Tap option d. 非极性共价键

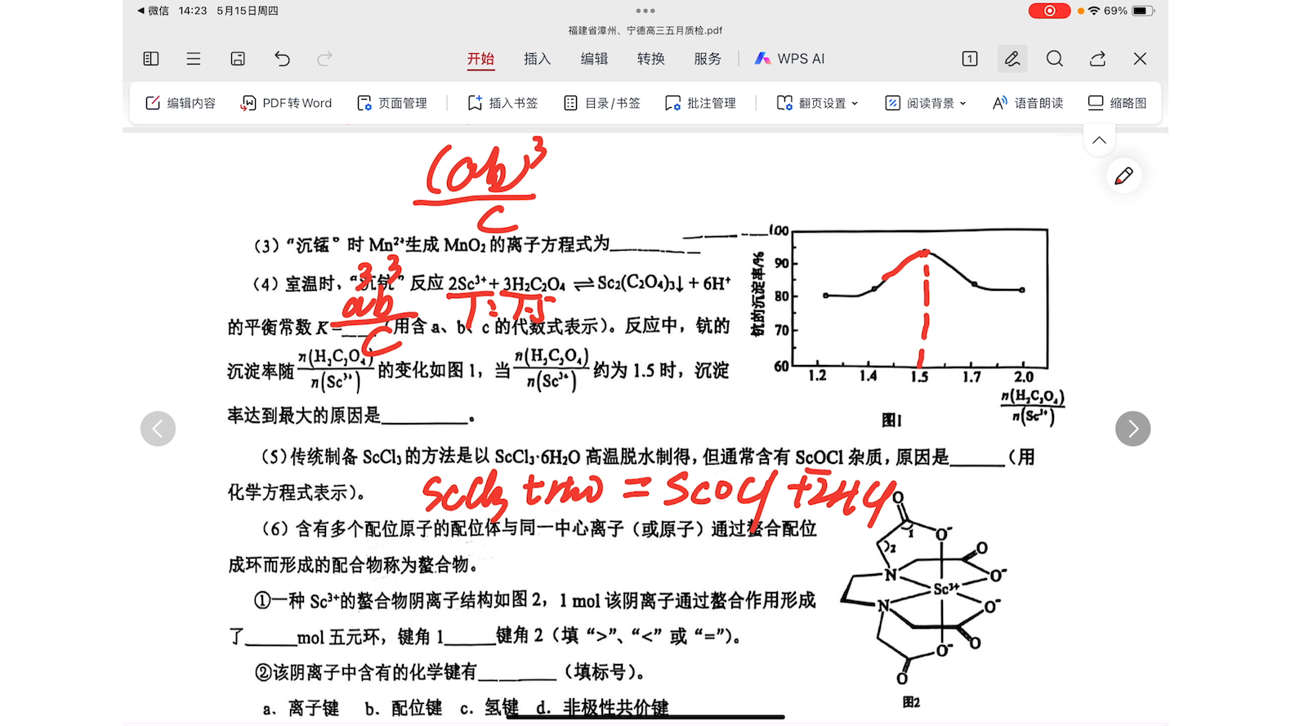[602, 708]
